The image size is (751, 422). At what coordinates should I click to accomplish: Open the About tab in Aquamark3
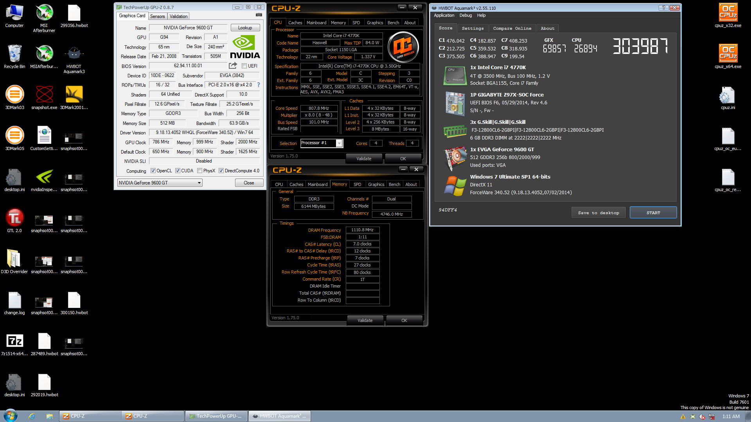547,28
